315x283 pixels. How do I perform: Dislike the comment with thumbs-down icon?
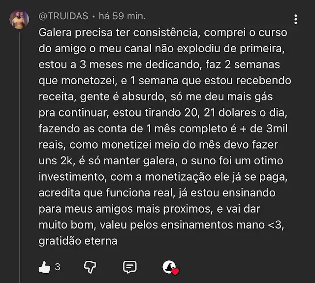(90, 267)
